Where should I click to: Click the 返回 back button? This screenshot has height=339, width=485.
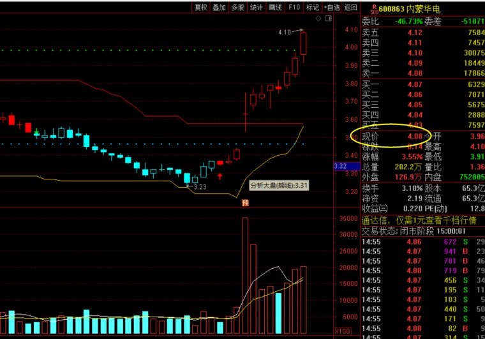pyautogui.click(x=351, y=7)
